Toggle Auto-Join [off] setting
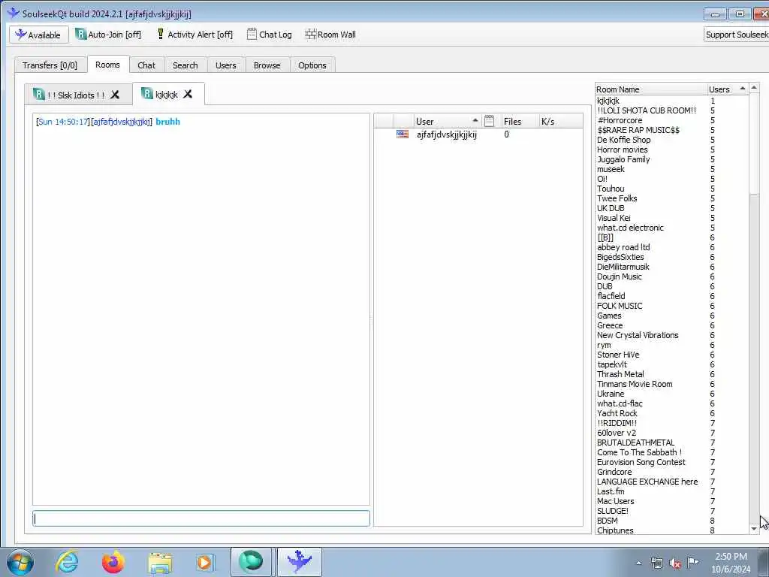The height and width of the screenshot is (577, 769). (x=108, y=35)
